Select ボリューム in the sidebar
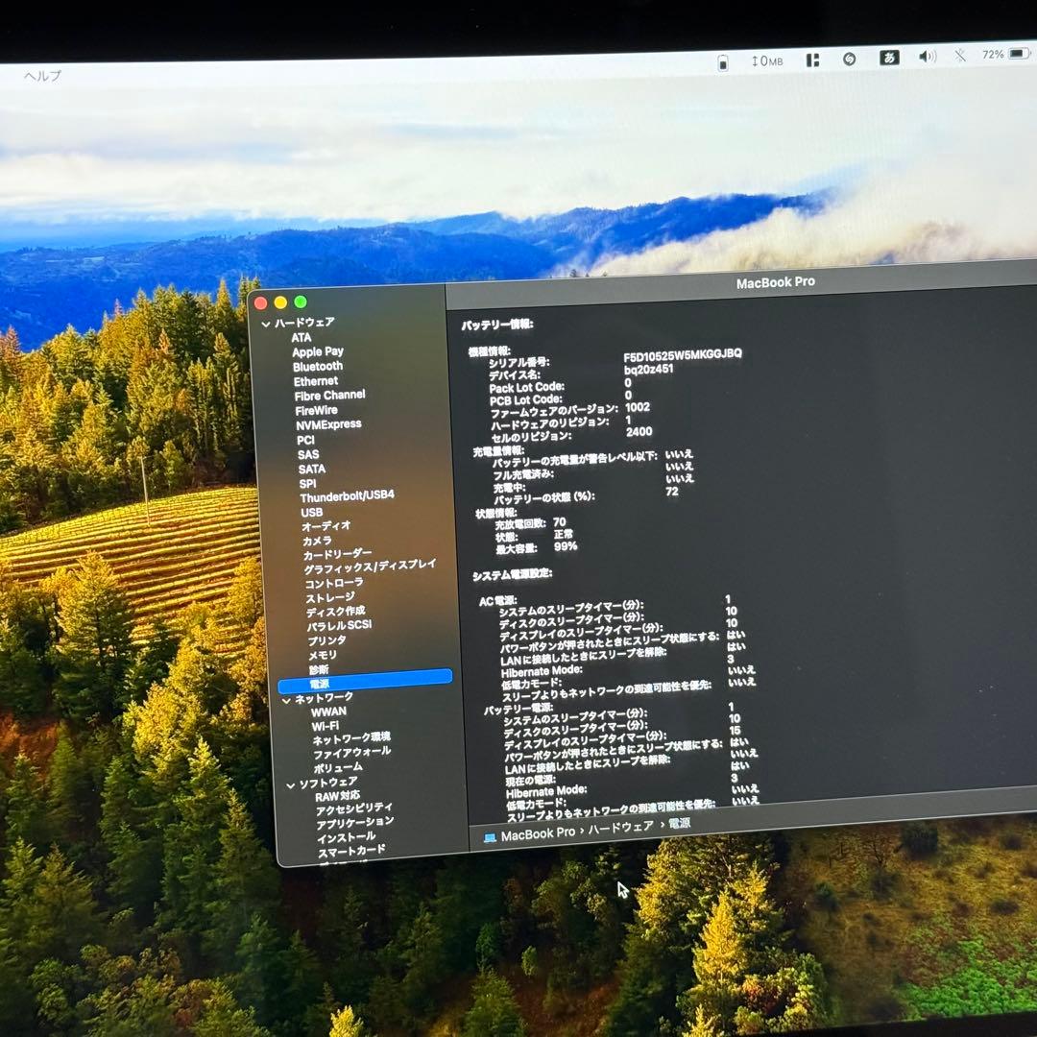Screen dimensions: 1037x1037 pyautogui.click(x=338, y=768)
